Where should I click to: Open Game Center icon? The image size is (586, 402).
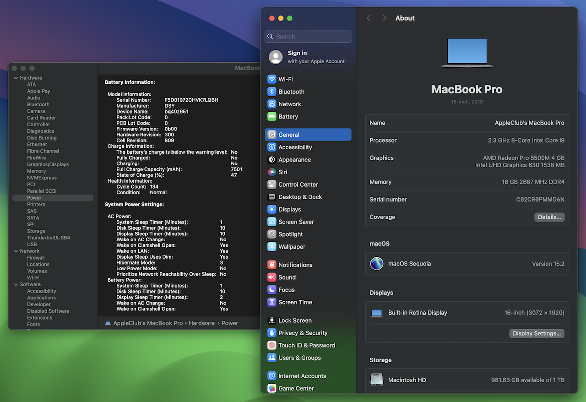(x=272, y=388)
